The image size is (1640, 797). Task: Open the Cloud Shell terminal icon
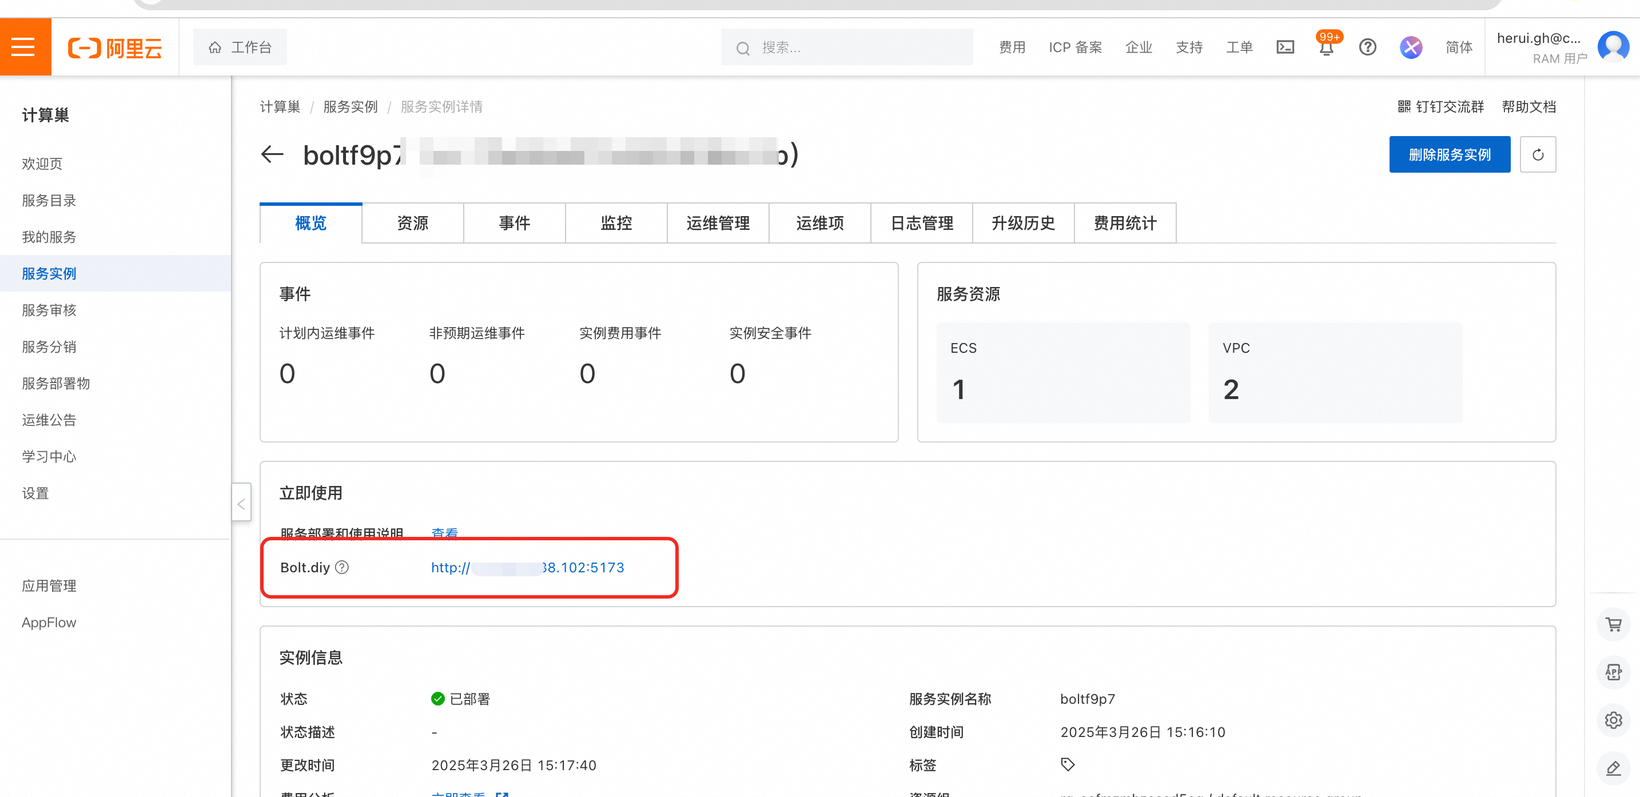click(x=1285, y=47)
